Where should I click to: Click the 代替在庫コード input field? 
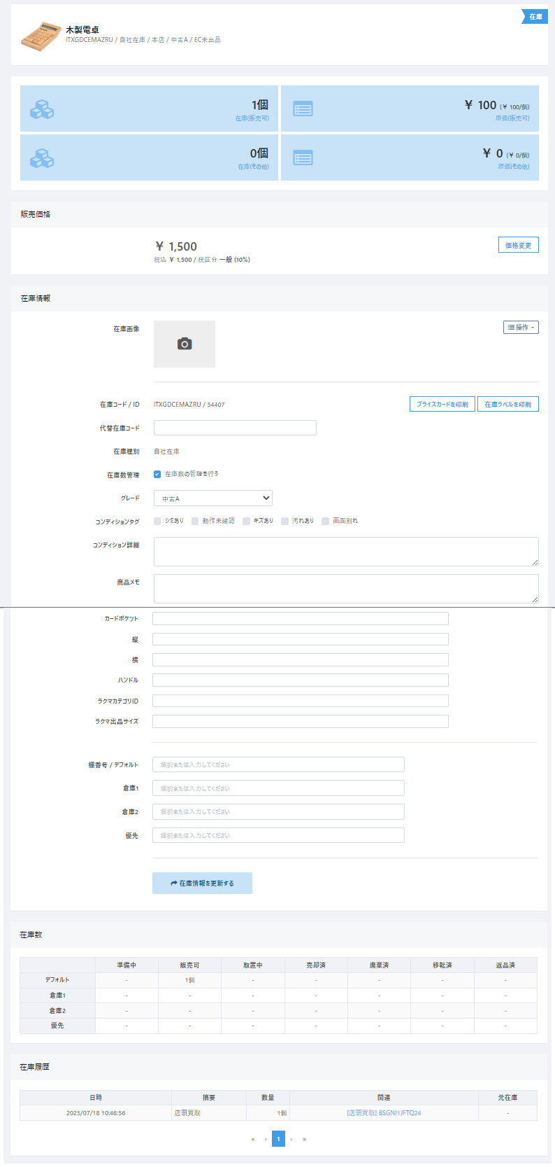(235, 428)
